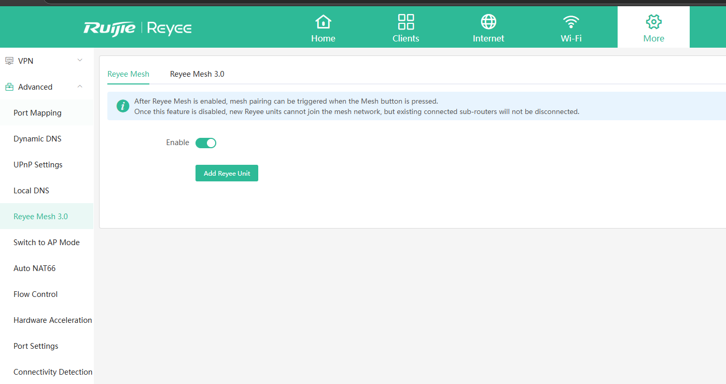Open Wi-Fi in top navigation
726x384 pixels.
click(x=571, y=38)
